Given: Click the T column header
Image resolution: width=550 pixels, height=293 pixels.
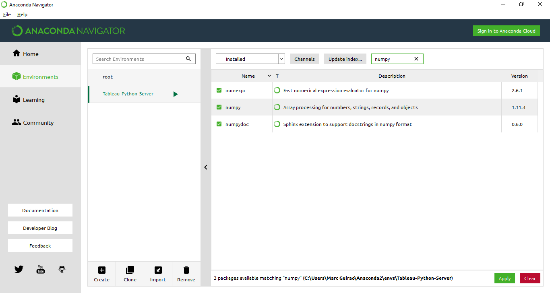Looking at the screenshot, I should [277, 76].
